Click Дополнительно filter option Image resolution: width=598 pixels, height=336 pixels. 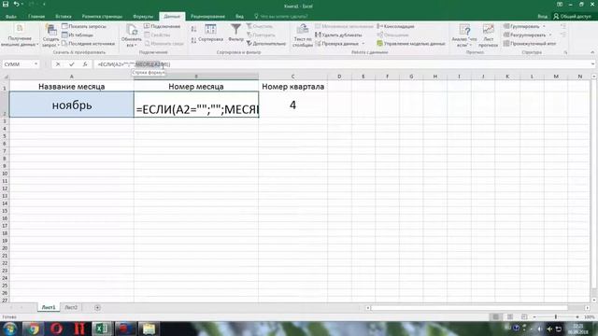[266, 44]
